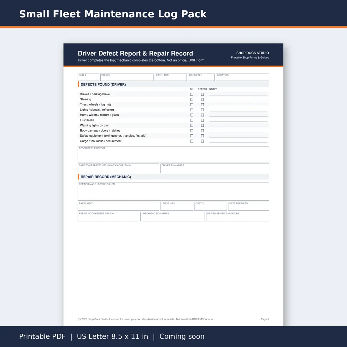Click the 'REPAIR RECORD (MECHANIC)' section heading
This screenshot has width=347, height=347.
[106, 177]
